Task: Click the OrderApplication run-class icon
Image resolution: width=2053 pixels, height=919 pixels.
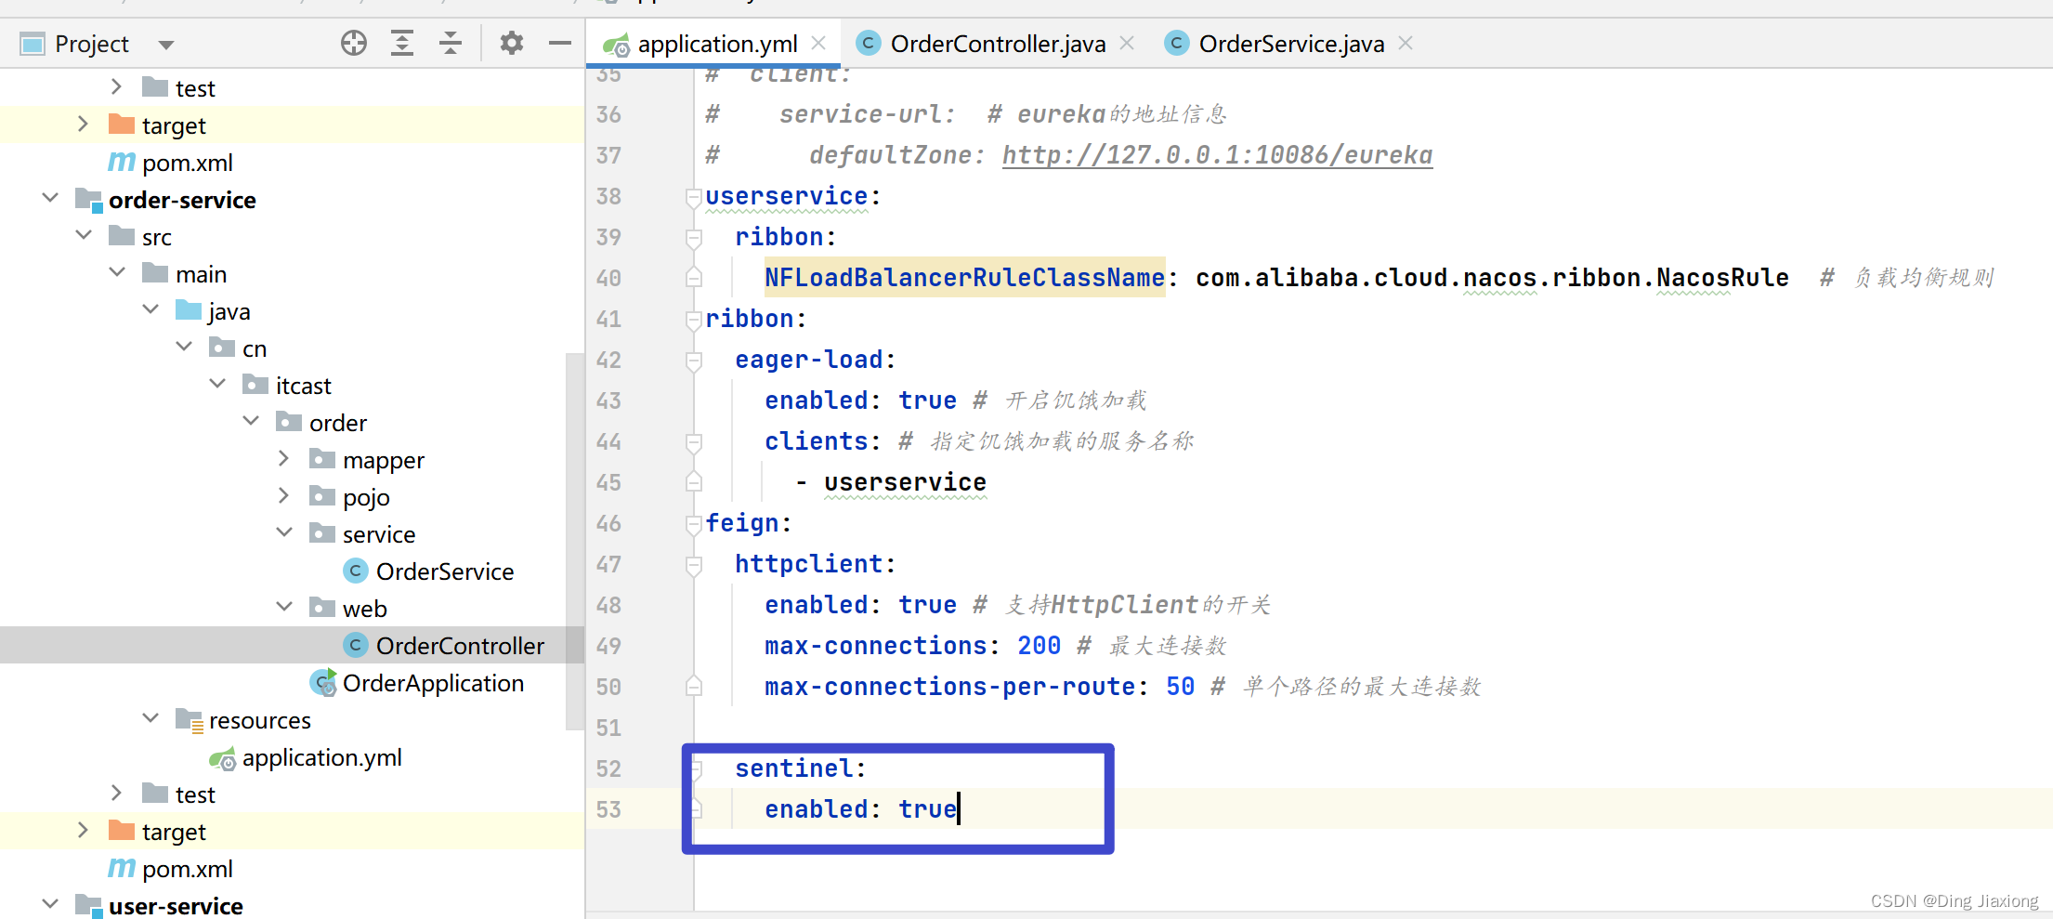Action: (x=322, y=683)
